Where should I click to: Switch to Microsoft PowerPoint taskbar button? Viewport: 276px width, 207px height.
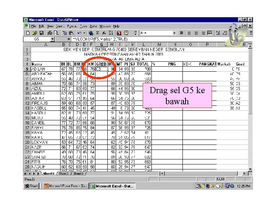tap(66, 186)
